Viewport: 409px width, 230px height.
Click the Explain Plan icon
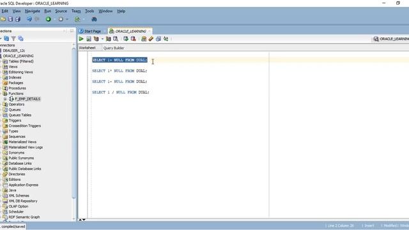[x=96, y=39]
